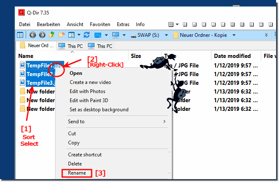Click JPG File type in TempFile1 row
Viewport: 279px width, 182px height.
(189, 65)
